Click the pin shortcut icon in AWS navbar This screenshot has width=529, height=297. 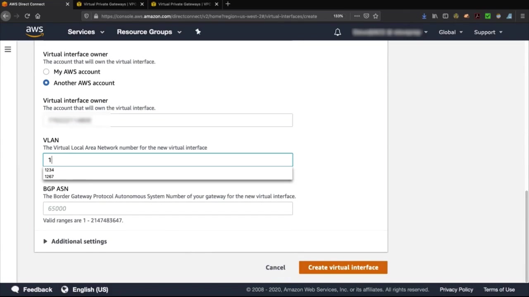pyautogui.click(x=198, y=32)
